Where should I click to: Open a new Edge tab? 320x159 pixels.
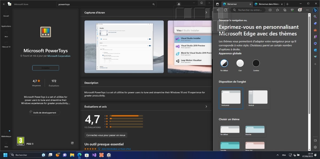click(287, 4)
